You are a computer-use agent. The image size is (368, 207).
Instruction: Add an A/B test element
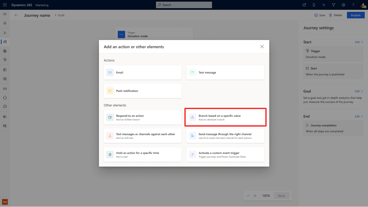(x=142, y=136)
